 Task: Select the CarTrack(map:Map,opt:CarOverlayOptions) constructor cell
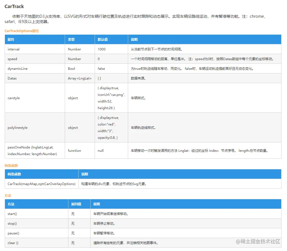(42, 184)
